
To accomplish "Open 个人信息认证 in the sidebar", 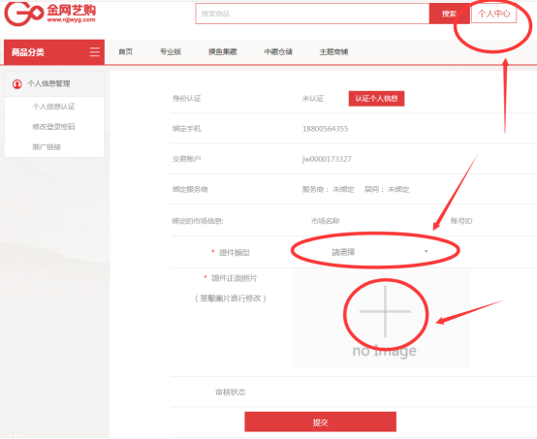I will [x=53, y=107].
